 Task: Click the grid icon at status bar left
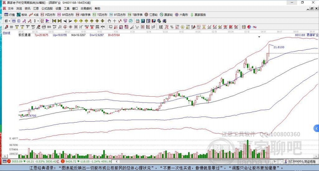coord(4,161)
